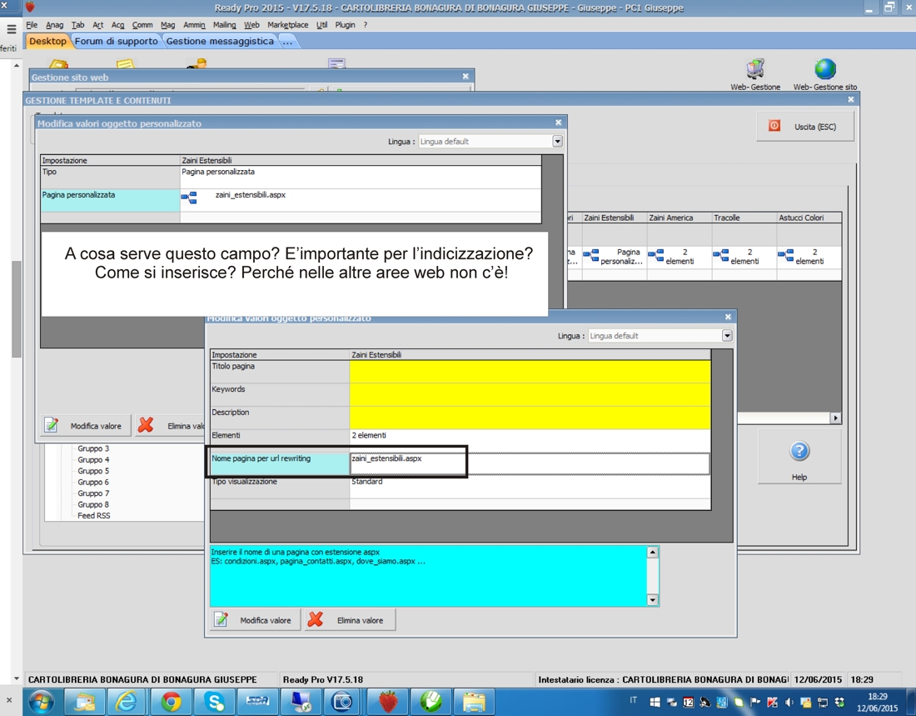This screenshot has width=916, height=716.
Task: Click right scroll arrow of the template grid
Action: coord(836,418)
